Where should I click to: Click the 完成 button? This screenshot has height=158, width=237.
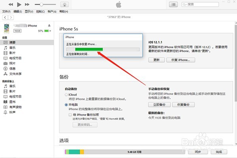(219, 152)
